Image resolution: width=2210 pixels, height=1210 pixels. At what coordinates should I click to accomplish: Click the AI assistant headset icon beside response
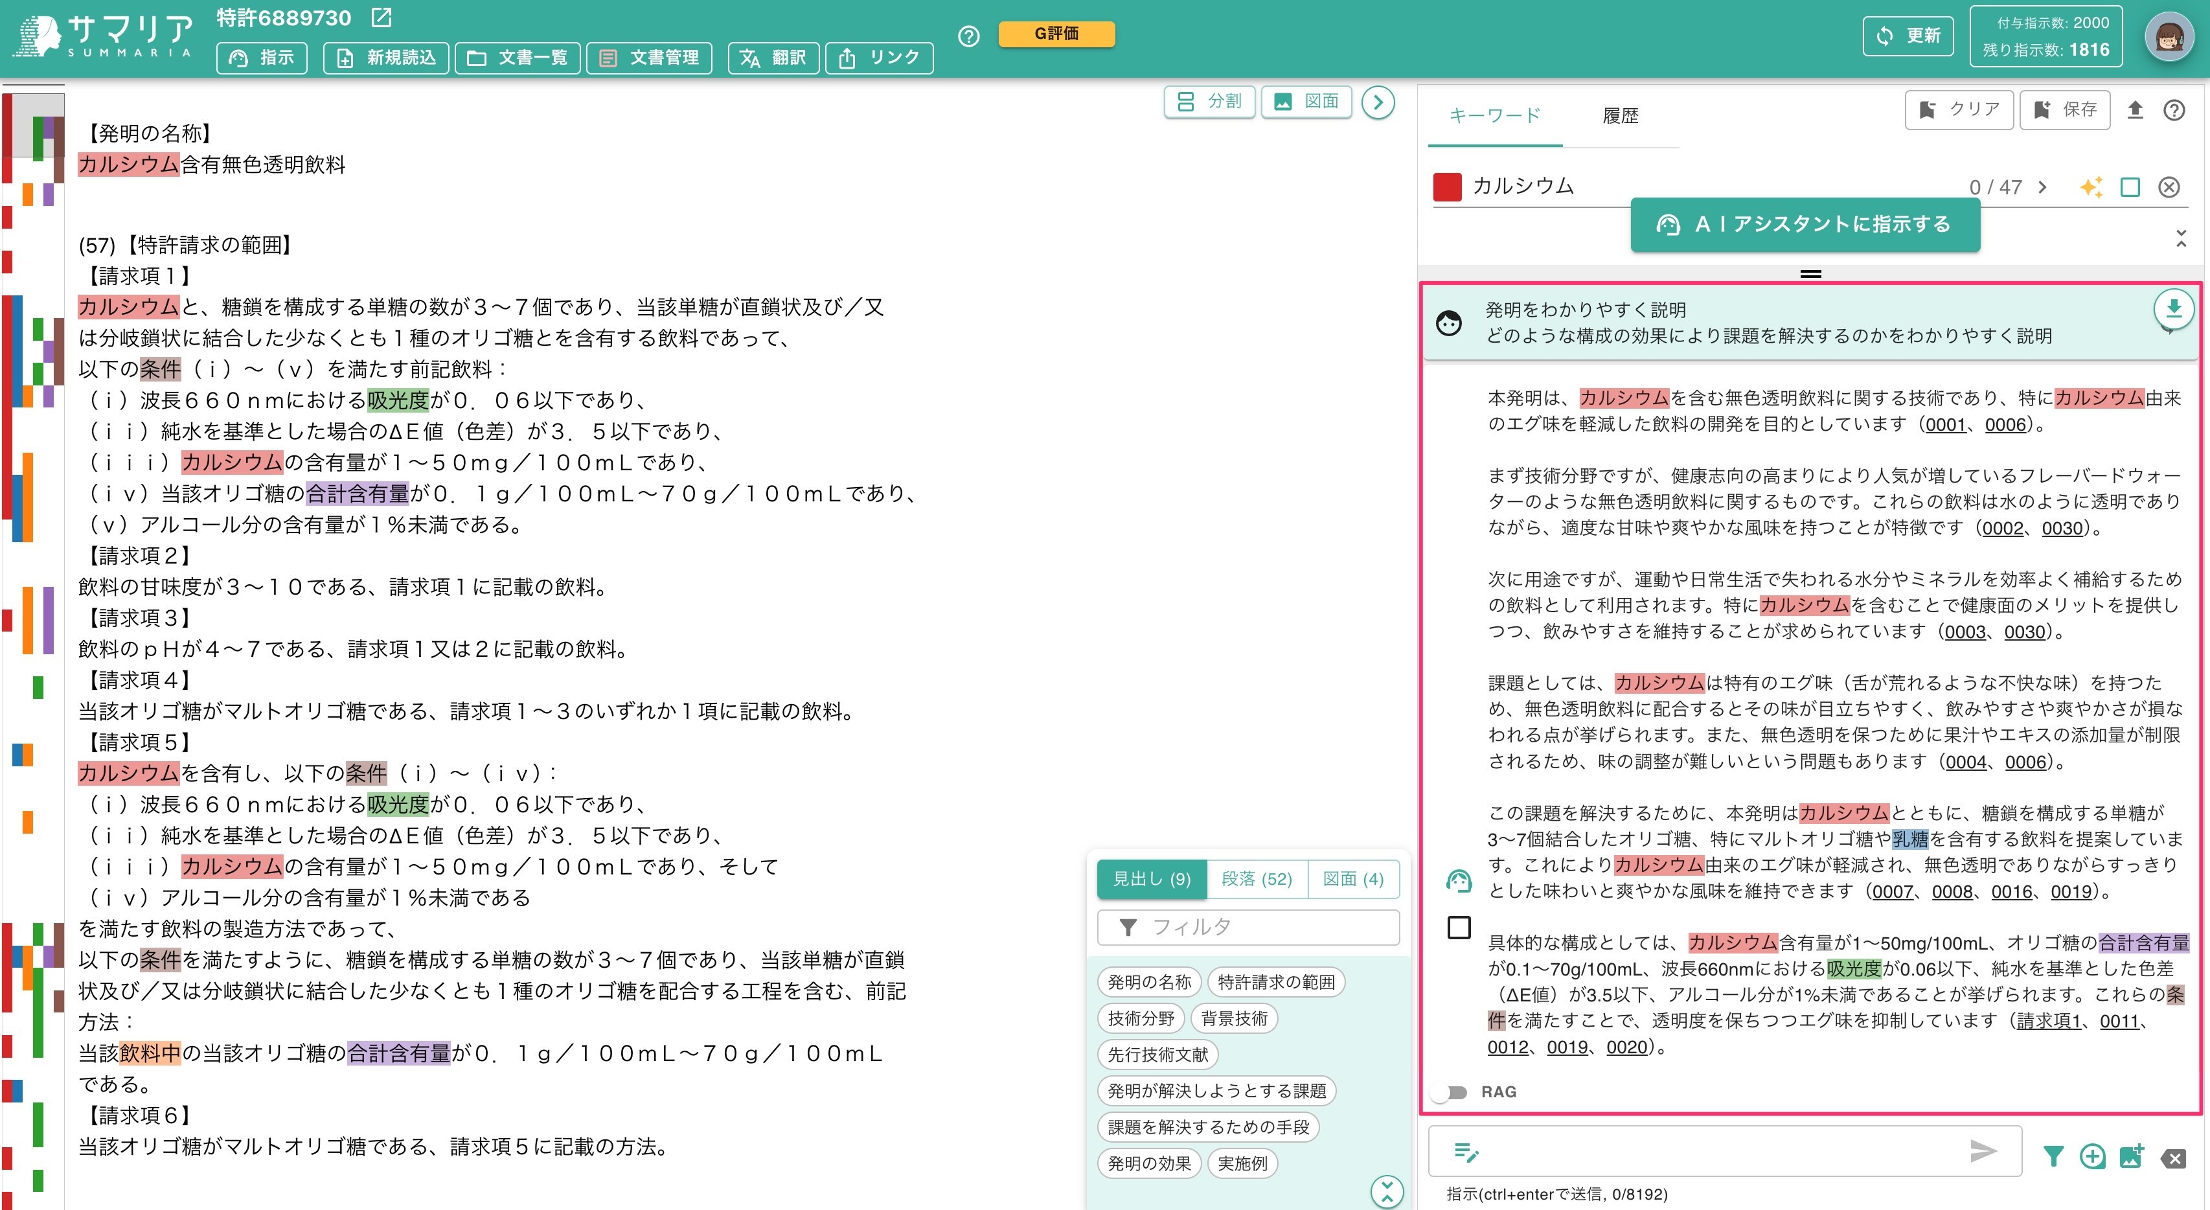1459,882
